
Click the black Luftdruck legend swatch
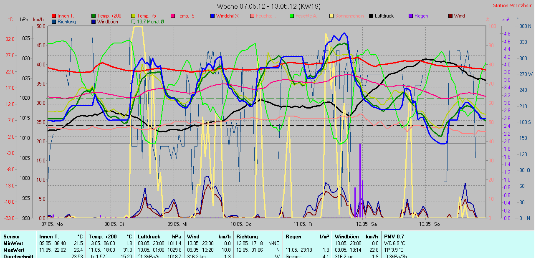(371, 16)
